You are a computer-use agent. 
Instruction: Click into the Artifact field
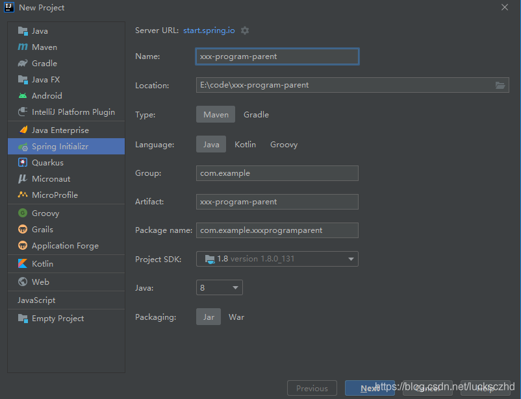click(277, 202)
